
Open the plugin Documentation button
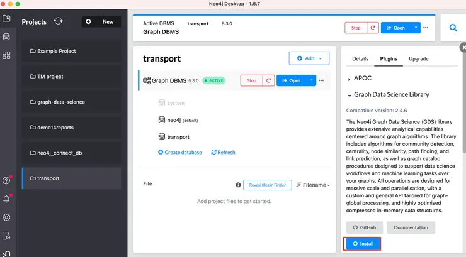pyautogui.click(x=411, y=227)
